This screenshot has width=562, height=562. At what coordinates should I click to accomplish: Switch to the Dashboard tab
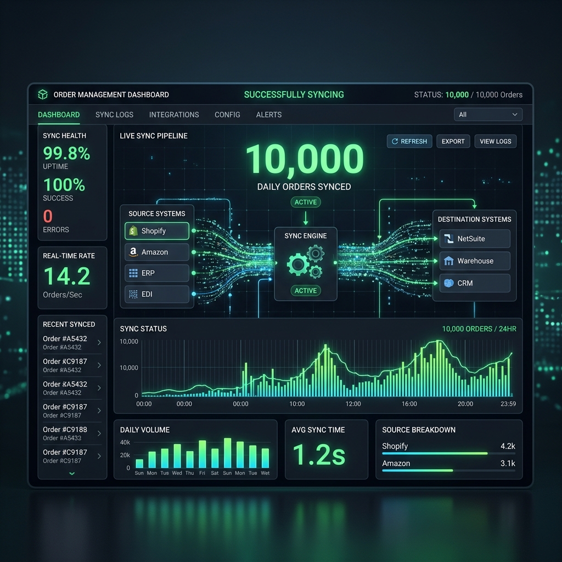(x=59, y=115)
